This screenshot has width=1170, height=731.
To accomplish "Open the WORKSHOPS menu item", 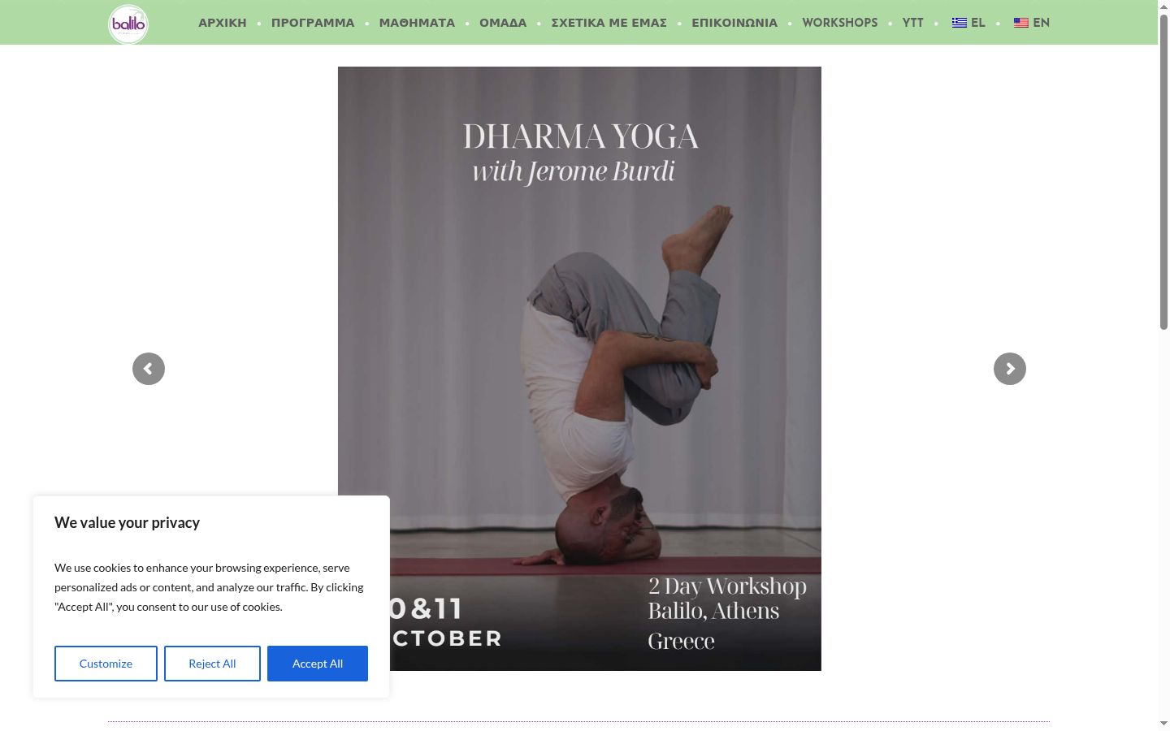I will click(x=840, y=23).
